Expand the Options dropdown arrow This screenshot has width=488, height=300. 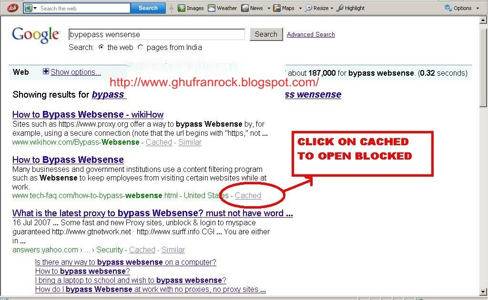point(478,9)
